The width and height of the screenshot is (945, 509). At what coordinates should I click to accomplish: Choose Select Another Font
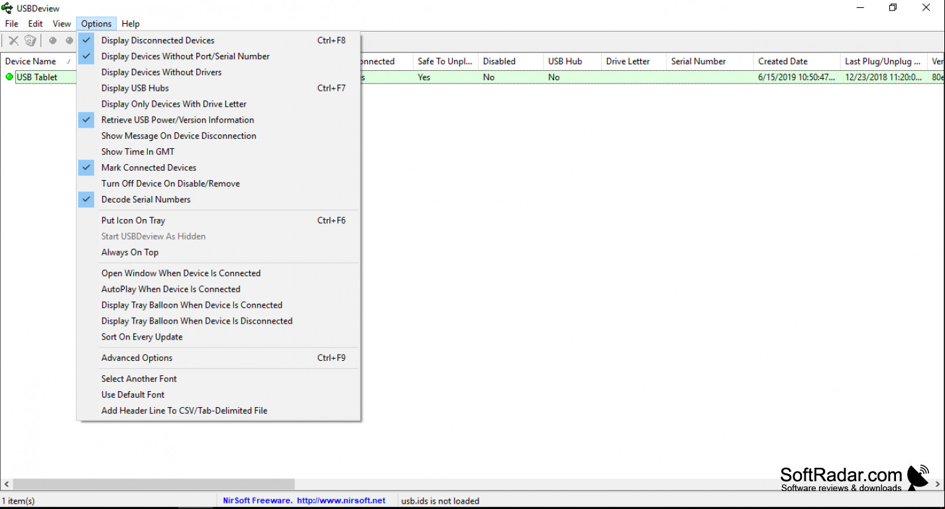pyautogui.click(x=219, y=379)
